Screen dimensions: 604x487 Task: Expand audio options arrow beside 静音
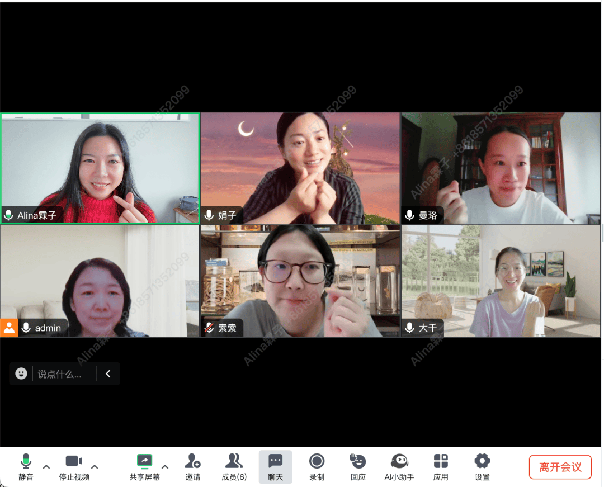(46, 467)
